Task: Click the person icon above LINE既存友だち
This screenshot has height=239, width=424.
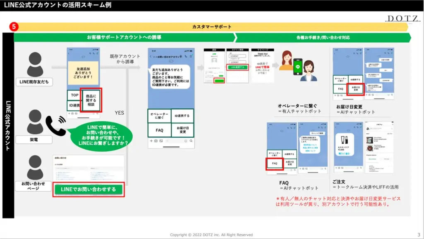Action: 35,64
